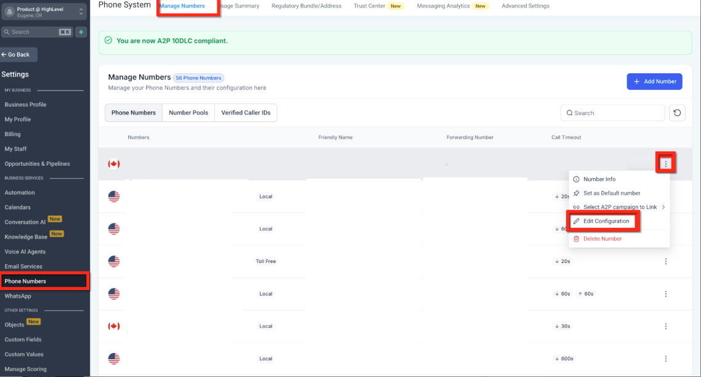Screen dimensions: 701x377
Task: Refresh the phone numbers list
Action: tap(677, 113)
